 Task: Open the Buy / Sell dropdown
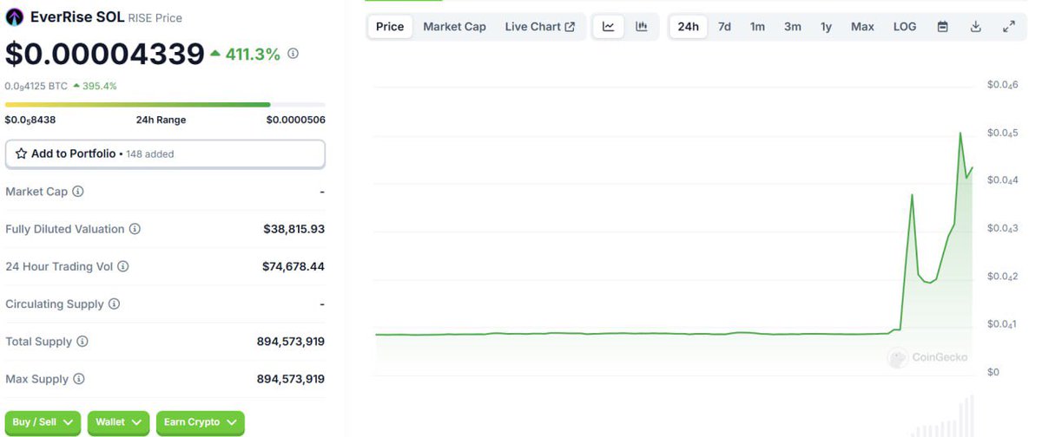[43, 422]
